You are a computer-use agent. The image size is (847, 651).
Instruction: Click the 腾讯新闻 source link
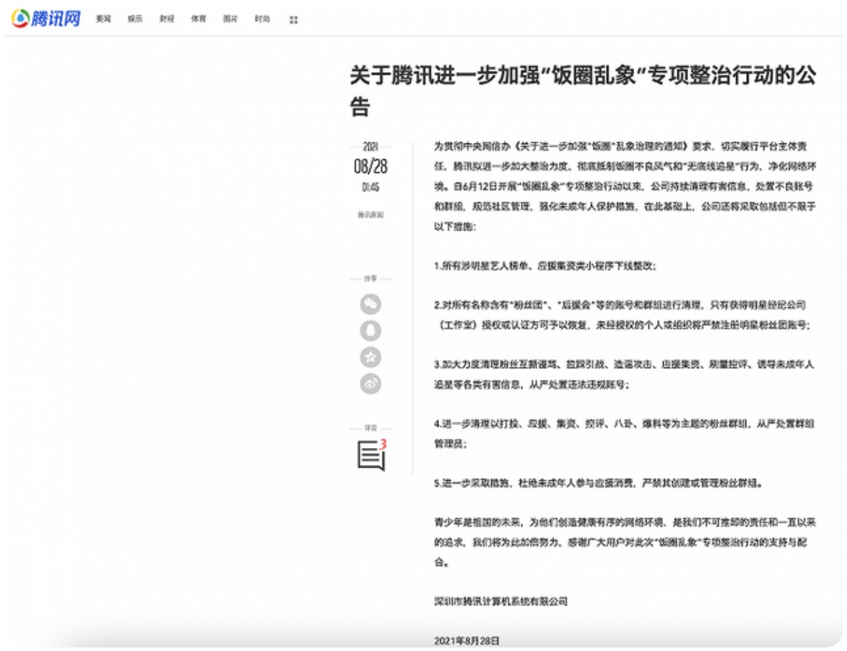pyautogui.click(x=370, y=215)
